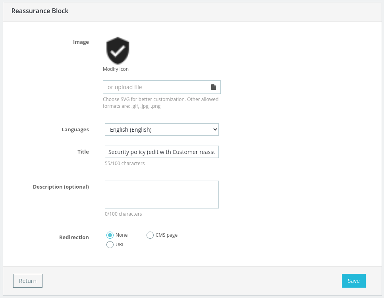
Task: Click inside the empty Description text area
Action: (162, 194)
